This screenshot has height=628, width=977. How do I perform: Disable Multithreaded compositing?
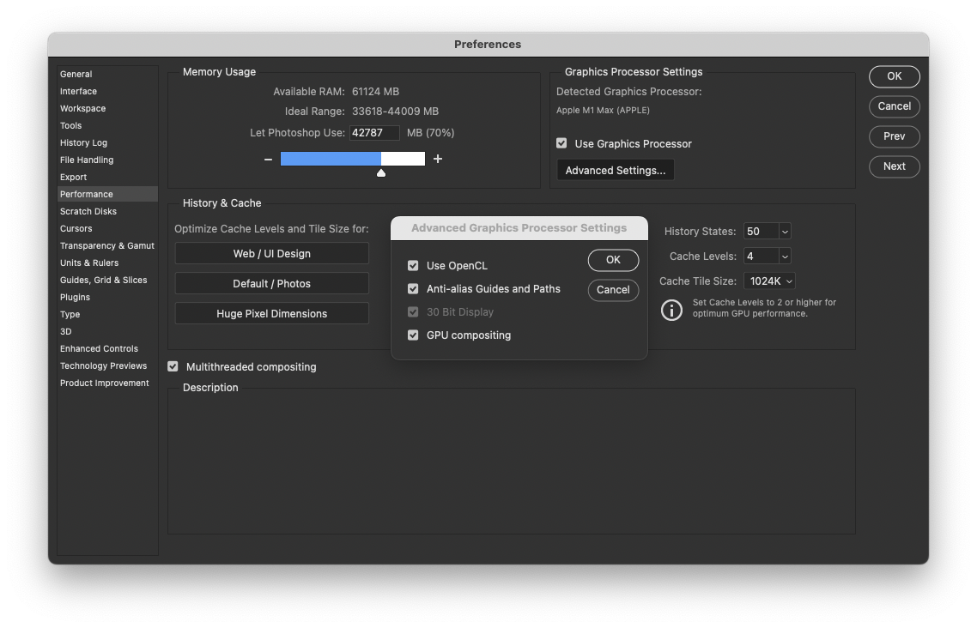click(x=173, y=366)
